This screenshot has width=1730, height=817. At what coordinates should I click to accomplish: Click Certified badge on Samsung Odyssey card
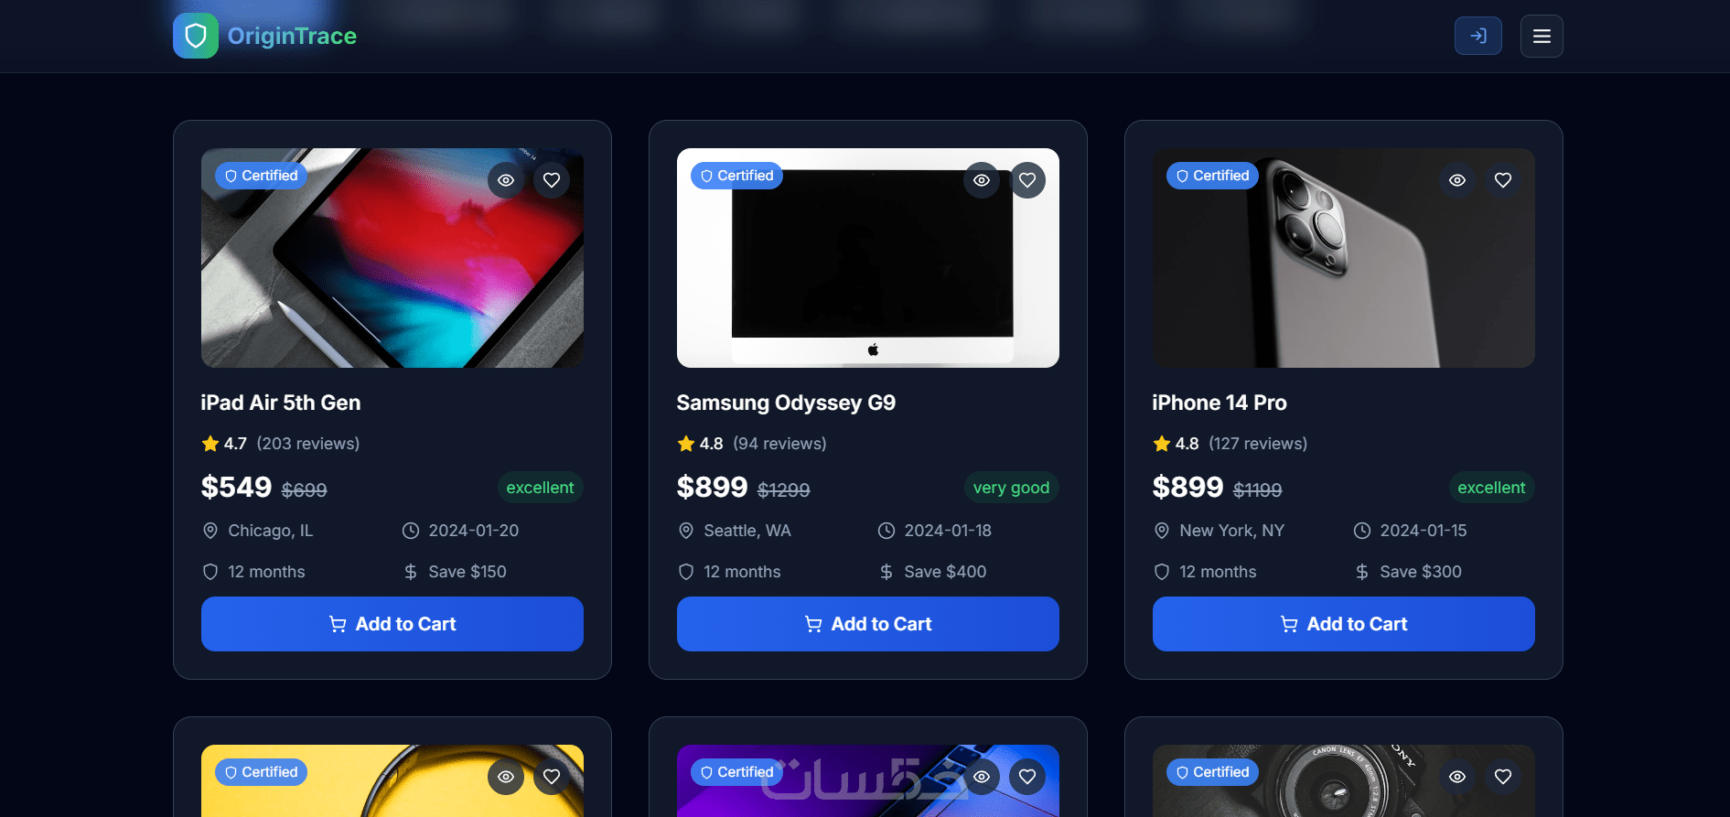pos(736,176)
